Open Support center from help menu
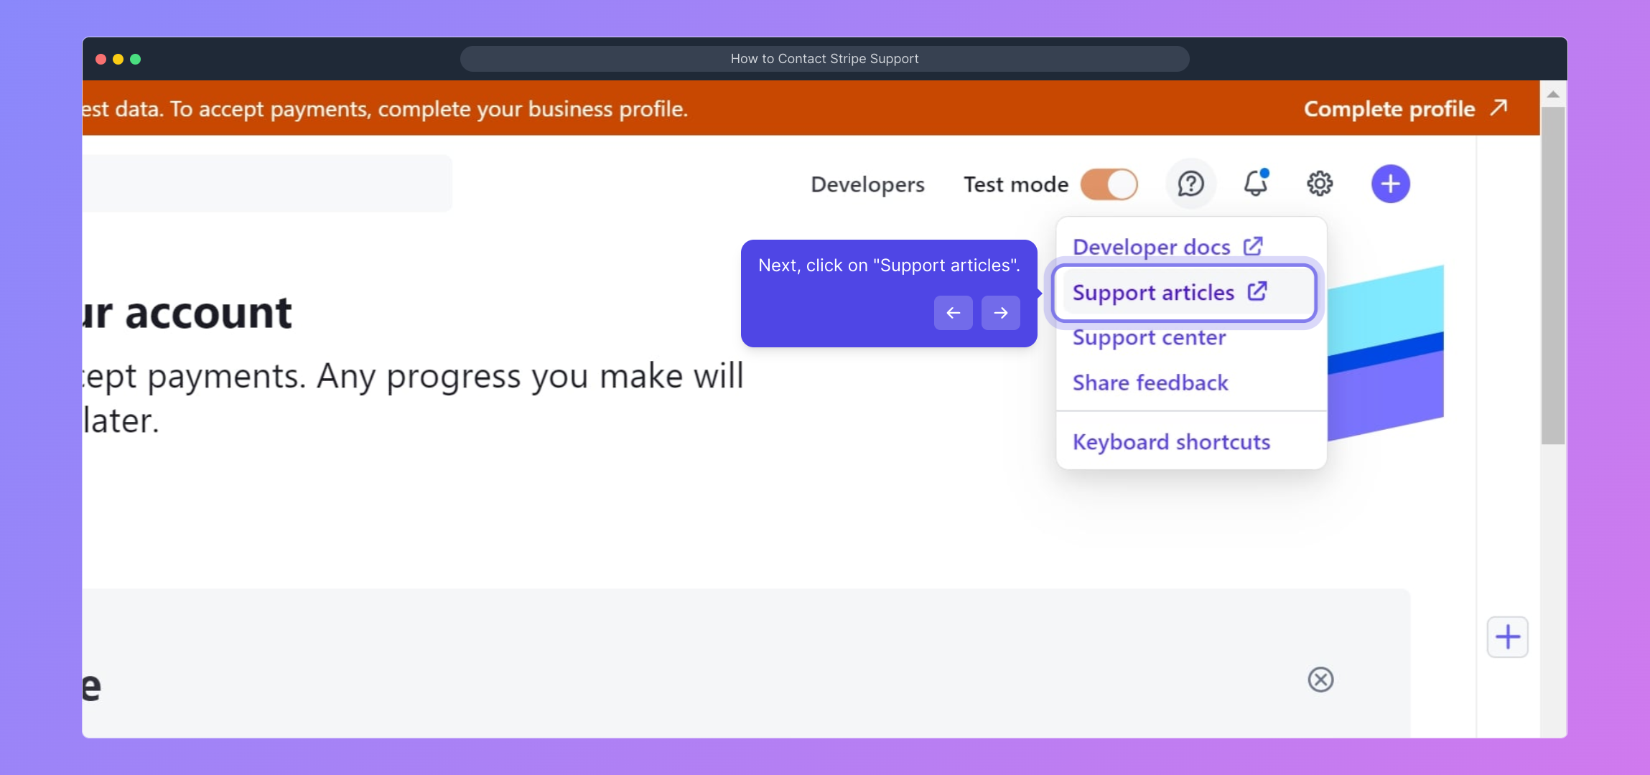1650x775 pixels. pos(1149,337)
